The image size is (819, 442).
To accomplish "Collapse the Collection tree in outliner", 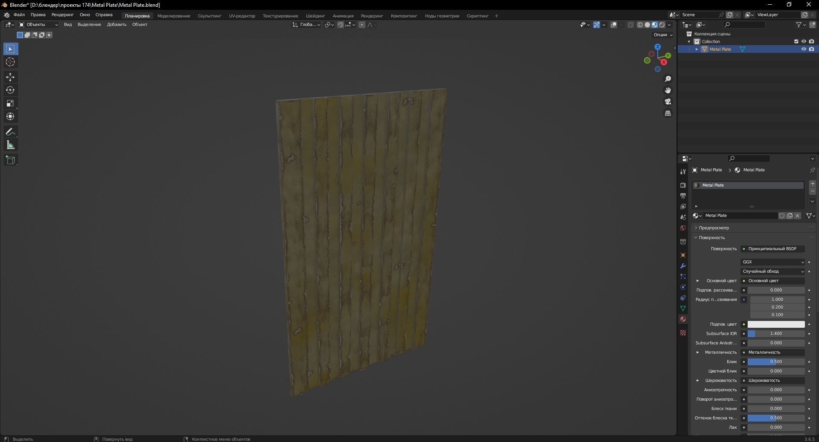I will (x=689, y=41).
